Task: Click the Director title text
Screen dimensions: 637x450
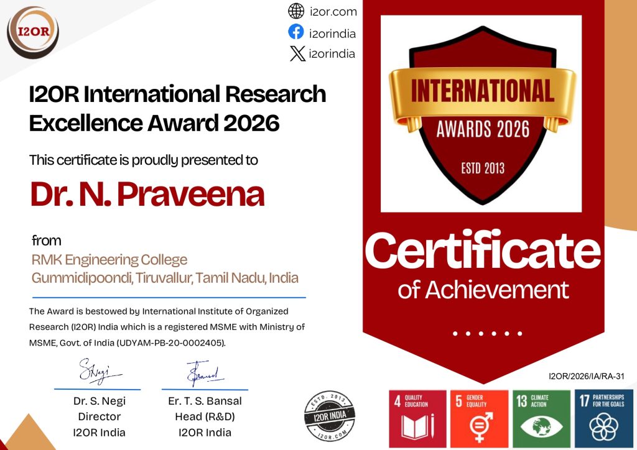Action: pos(100,416)
